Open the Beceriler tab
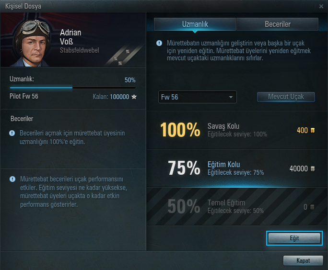Viewport: 328px width, 270px height. tap(277, 24)
